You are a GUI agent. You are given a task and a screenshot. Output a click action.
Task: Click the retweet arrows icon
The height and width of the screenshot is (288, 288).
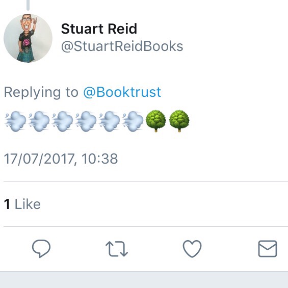(117, 249)
